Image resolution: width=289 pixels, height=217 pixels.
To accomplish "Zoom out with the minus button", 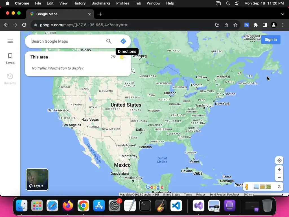I will coord(279,177).
